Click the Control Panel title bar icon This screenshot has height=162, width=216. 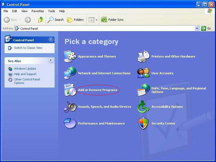[x=4, y=4]
